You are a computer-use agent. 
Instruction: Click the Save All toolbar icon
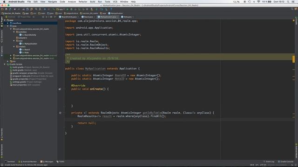(x=6, y=9)
